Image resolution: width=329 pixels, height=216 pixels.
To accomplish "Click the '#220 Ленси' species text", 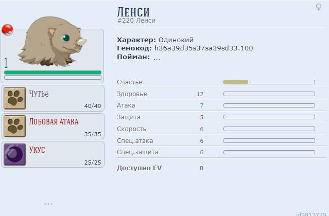I will tap(136, 21).
